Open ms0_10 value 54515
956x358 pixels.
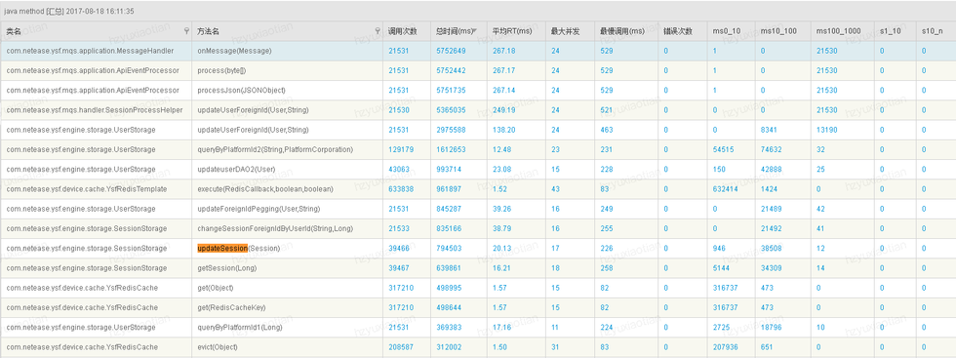click(x=723, y=149)
